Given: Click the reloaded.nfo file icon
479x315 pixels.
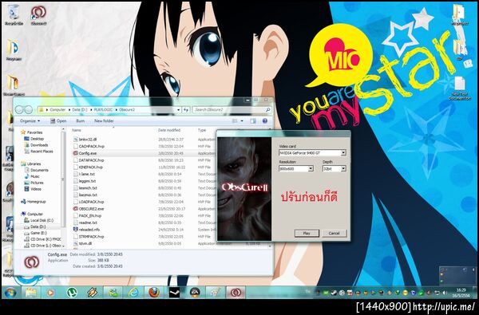Looking at the screenshot, I should click(76, 230).
